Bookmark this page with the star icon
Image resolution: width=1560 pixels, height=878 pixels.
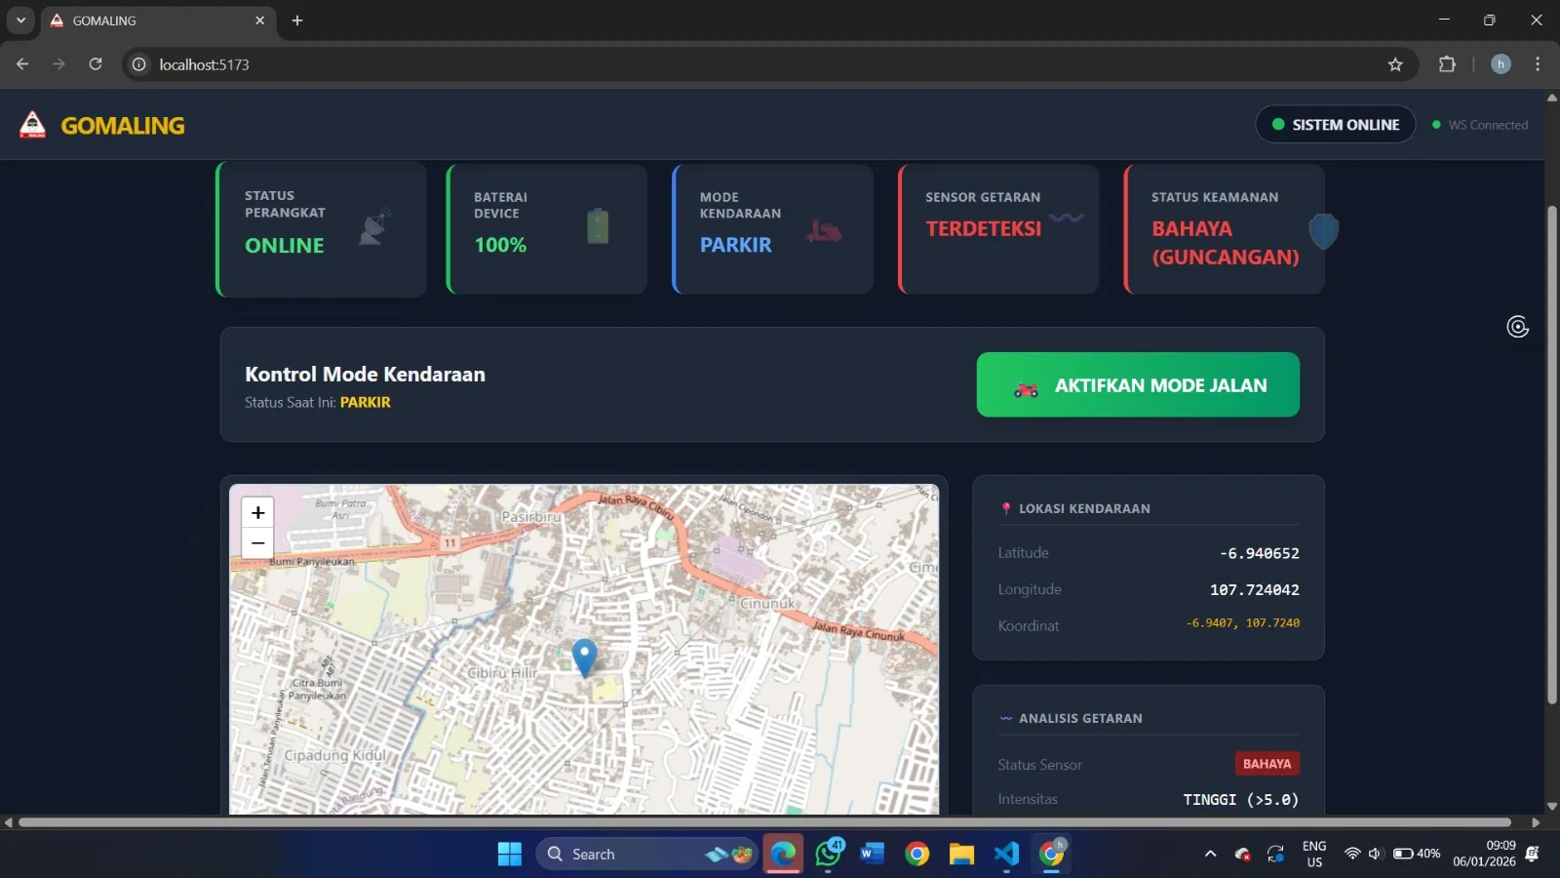click(x=1395, y=64)
